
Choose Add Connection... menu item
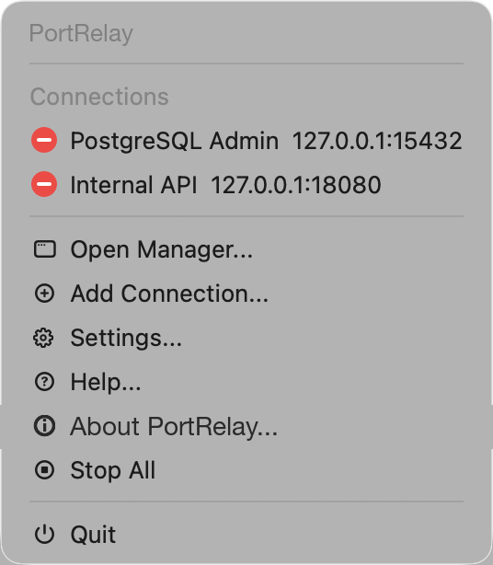tap(246, 294)
